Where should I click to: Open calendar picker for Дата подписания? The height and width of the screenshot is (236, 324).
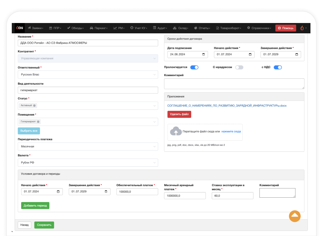click(204, 55)
